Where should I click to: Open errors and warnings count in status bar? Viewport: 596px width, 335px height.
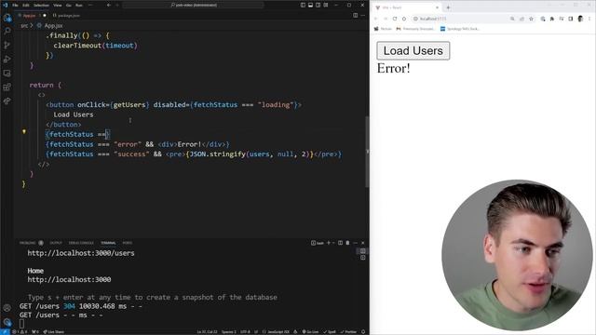[20, 332]
